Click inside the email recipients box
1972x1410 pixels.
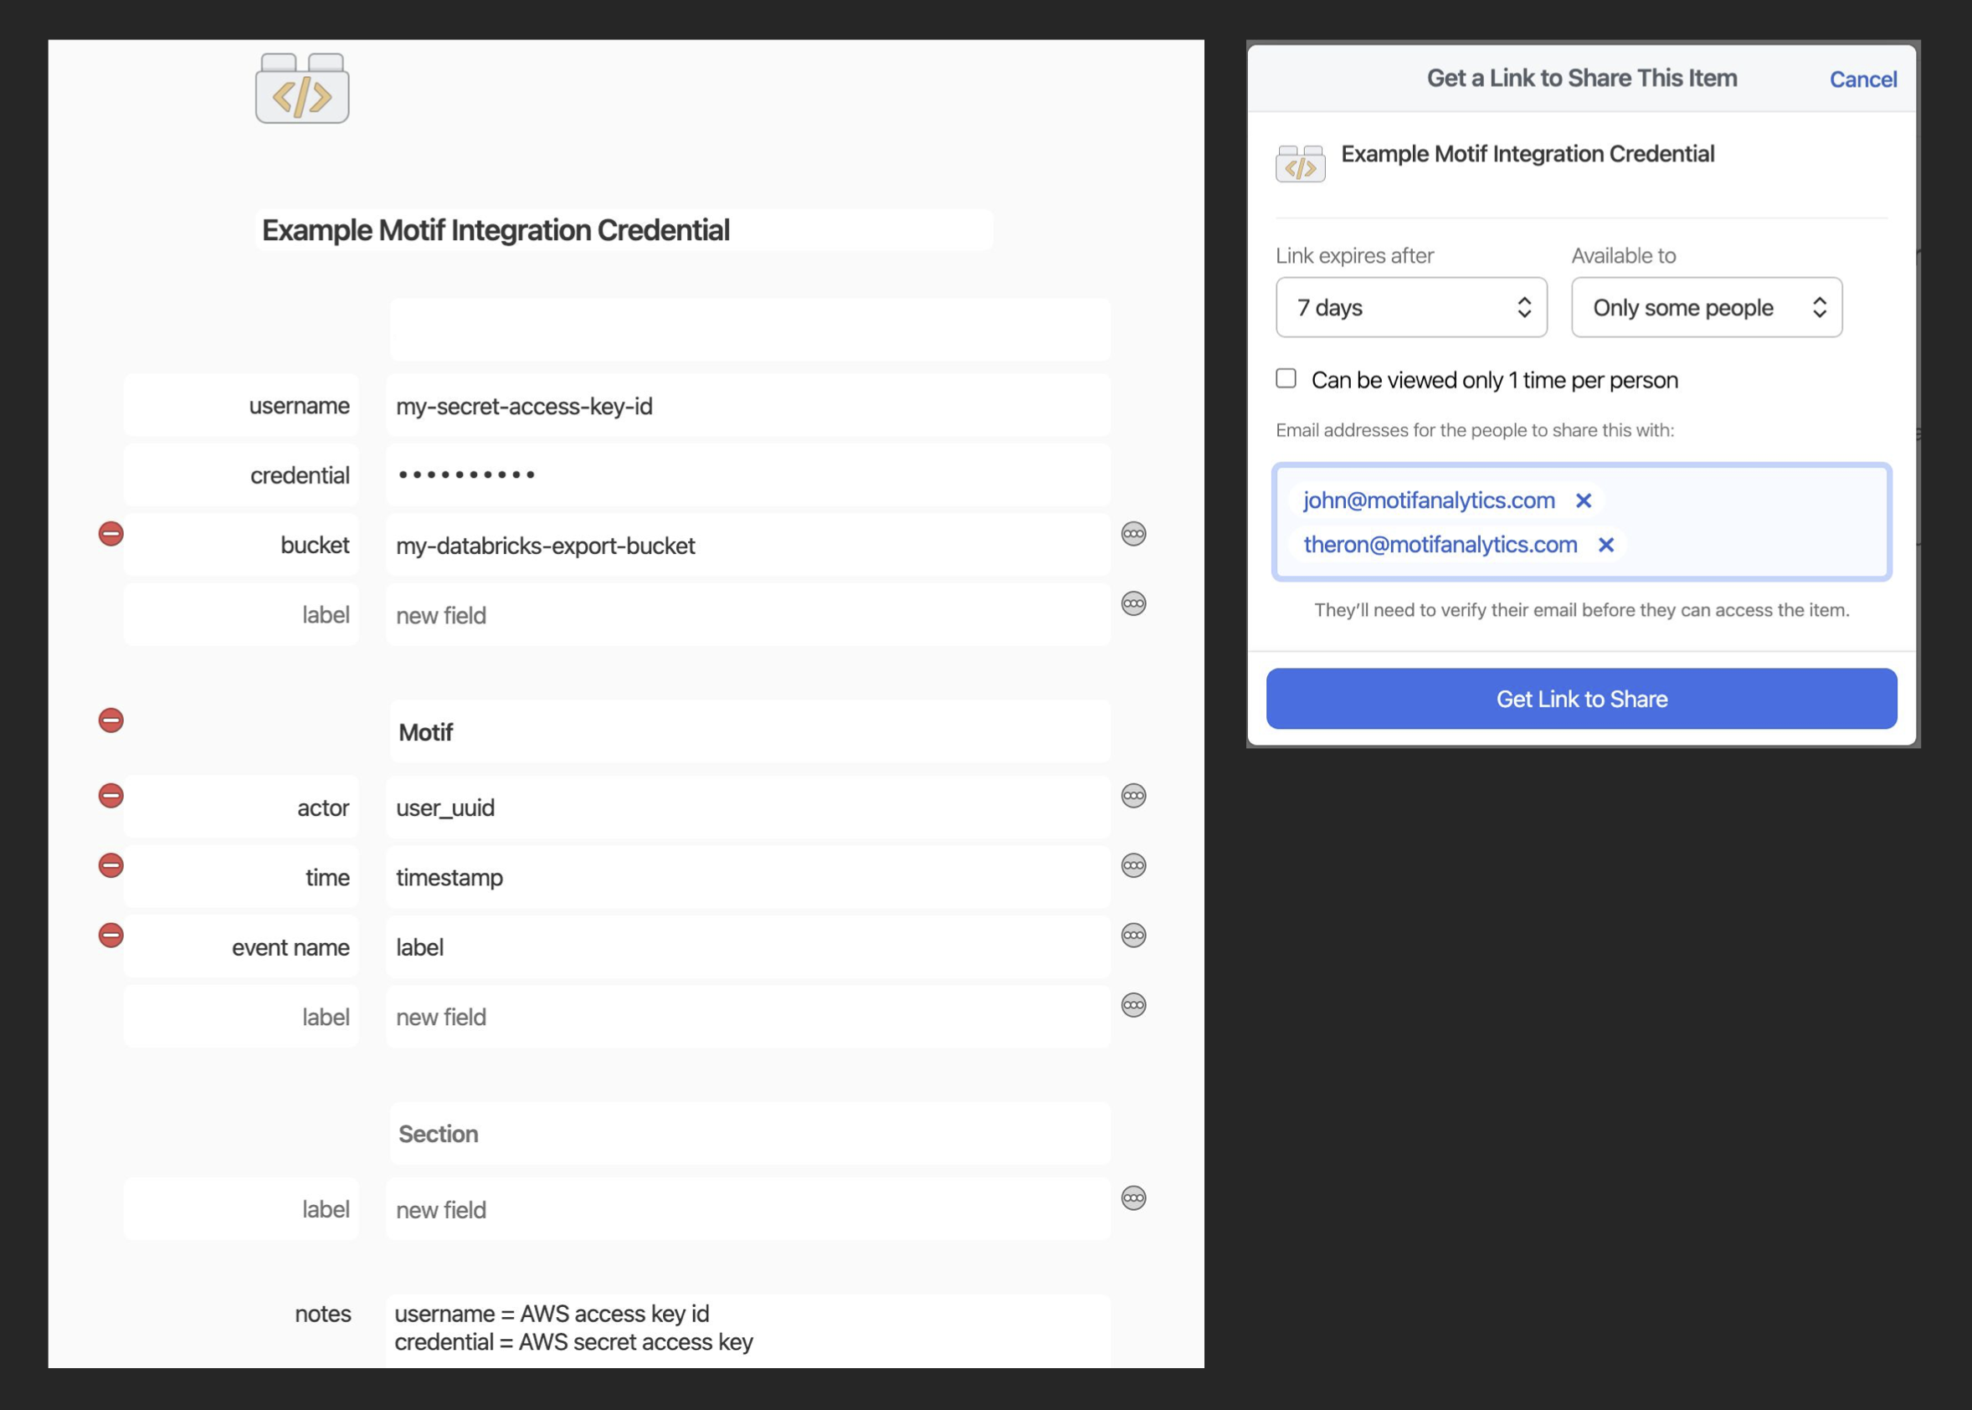[1581, 523]
